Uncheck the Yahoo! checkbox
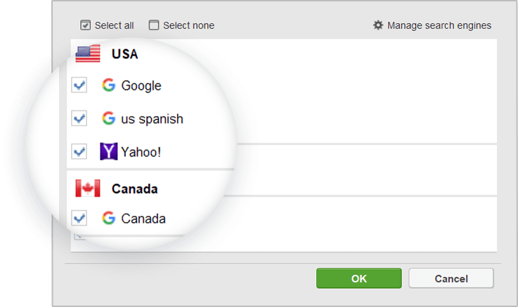 pos(79,152)
